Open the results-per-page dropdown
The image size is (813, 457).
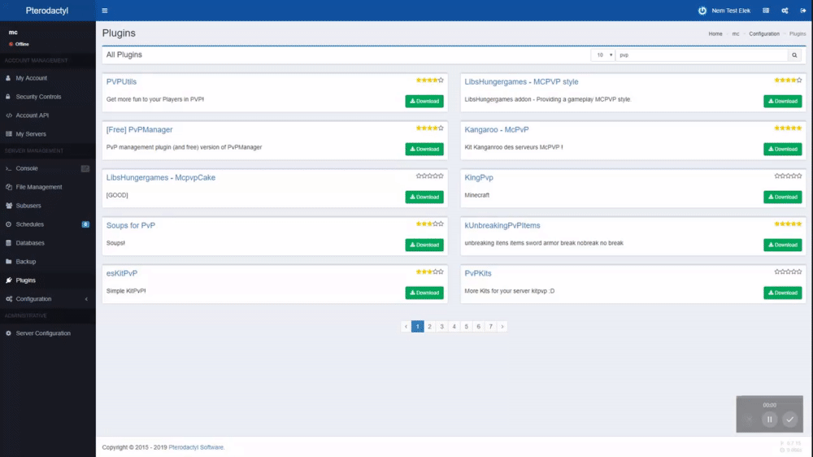click(x=602, y=55)
